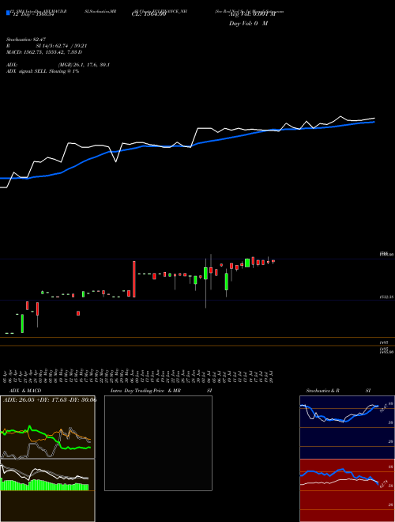Click the 'ADX: 26.05 +DY: 17.63 -DY: 30.06' header
The image size is (395, 522).
[49, 400]
